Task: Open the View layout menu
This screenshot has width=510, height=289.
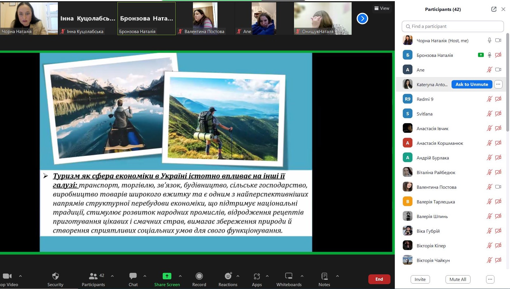Action: (x=382, y=8)
